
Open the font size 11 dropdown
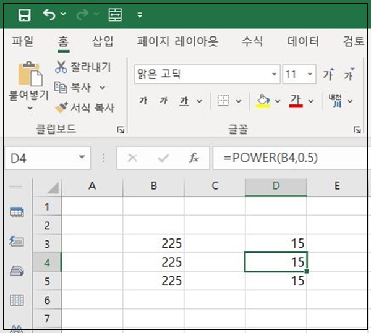point(310,74)
